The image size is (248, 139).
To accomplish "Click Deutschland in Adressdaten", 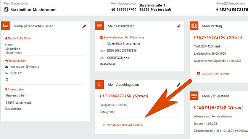I will [13, 109].
